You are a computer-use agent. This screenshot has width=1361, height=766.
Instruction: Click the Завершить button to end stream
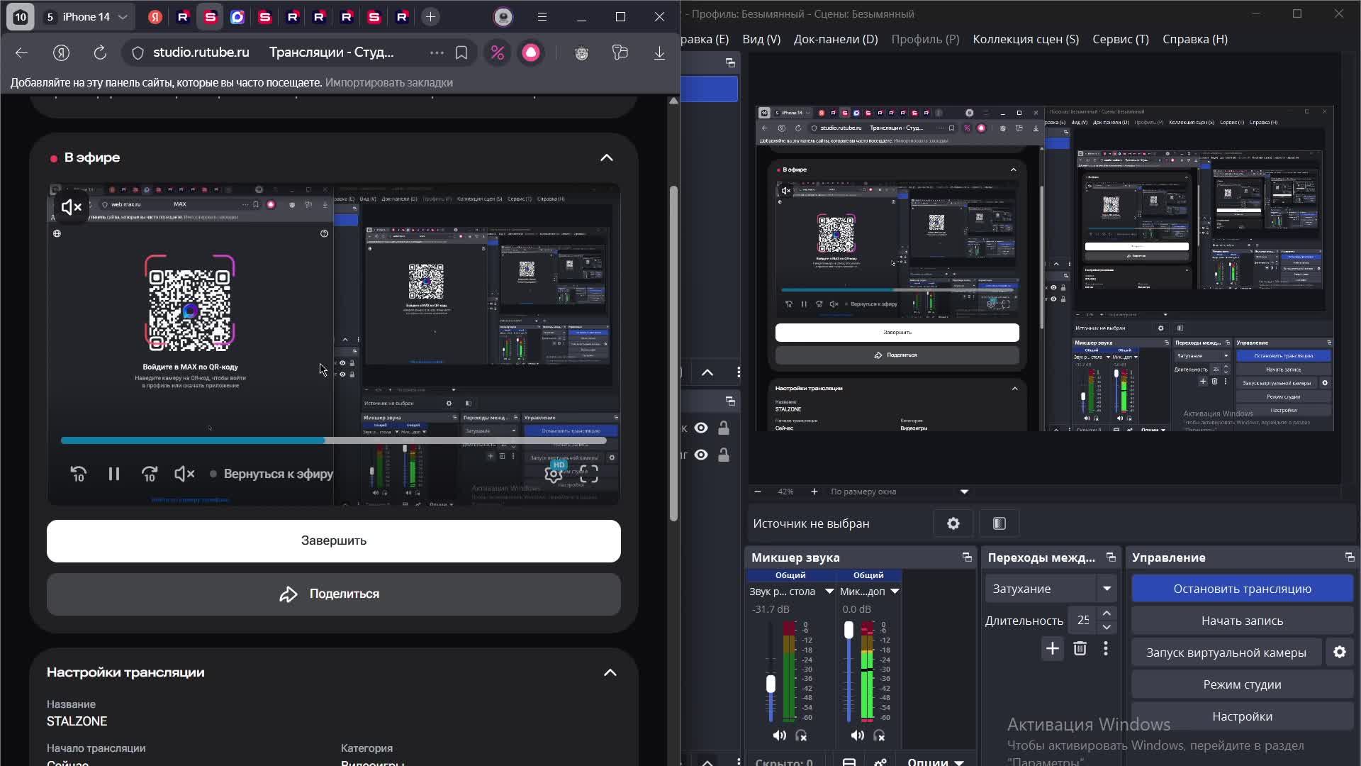(334, 541)
